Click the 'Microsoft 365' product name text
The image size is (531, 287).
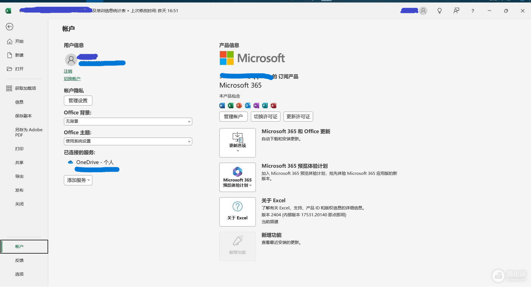[x=240, y=85]
